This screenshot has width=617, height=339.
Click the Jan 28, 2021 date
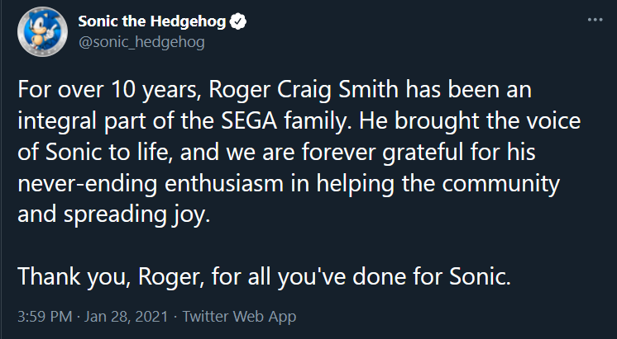tap(127, 316)
